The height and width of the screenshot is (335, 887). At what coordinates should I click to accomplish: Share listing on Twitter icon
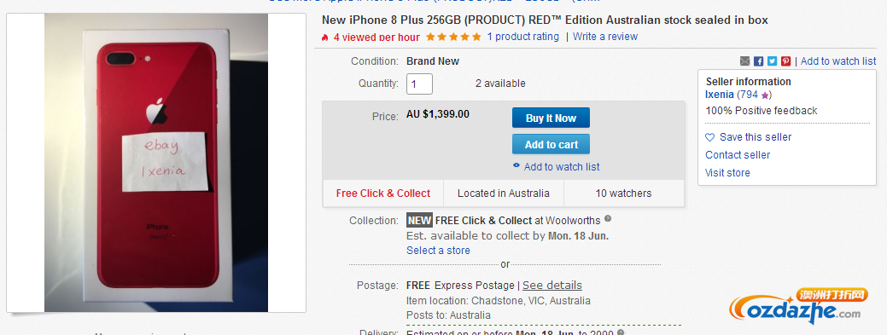772,61
